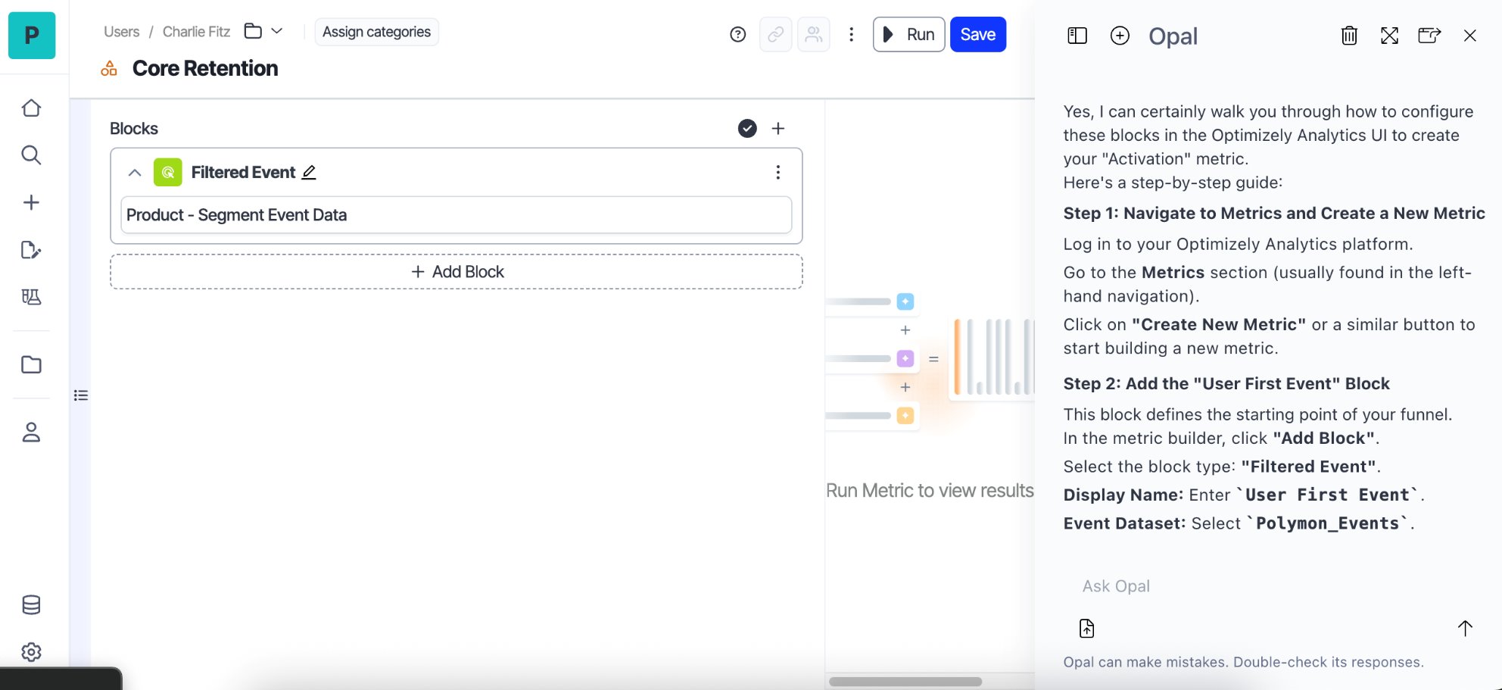
Task: Delete the Opal chat using the trash icon
Action: tap(1348, 36)
